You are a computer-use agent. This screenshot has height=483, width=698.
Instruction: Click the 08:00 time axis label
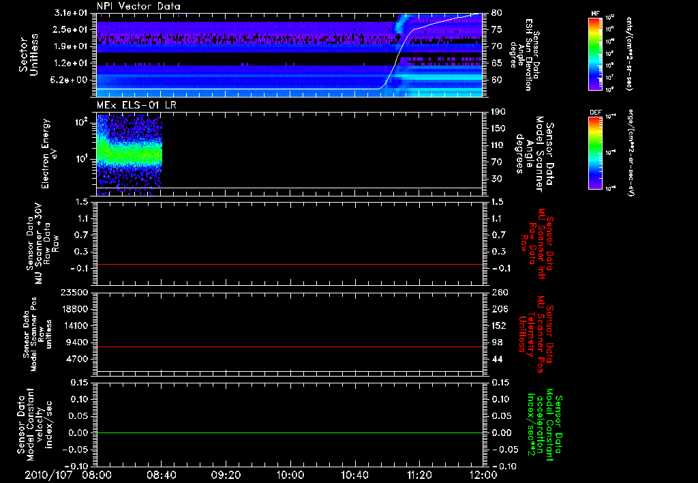pyautogui.click(x=97, y=475)
